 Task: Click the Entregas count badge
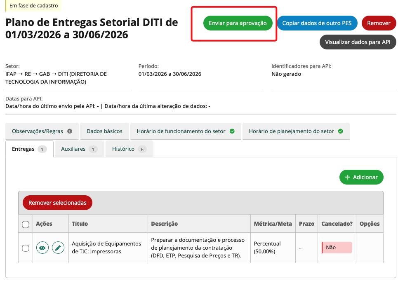click(x=42, y=149)
